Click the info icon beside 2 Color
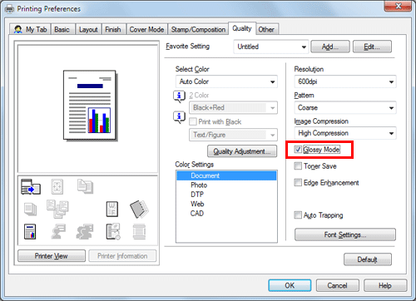This screenshot has width=416, height=301. point(179,96)
